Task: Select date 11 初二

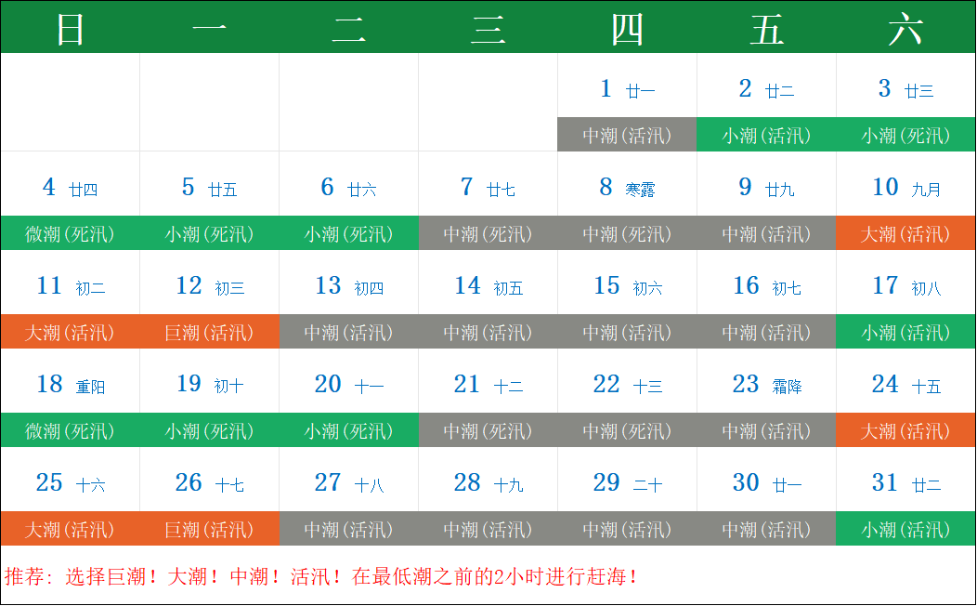Action: tap(70, 286)
